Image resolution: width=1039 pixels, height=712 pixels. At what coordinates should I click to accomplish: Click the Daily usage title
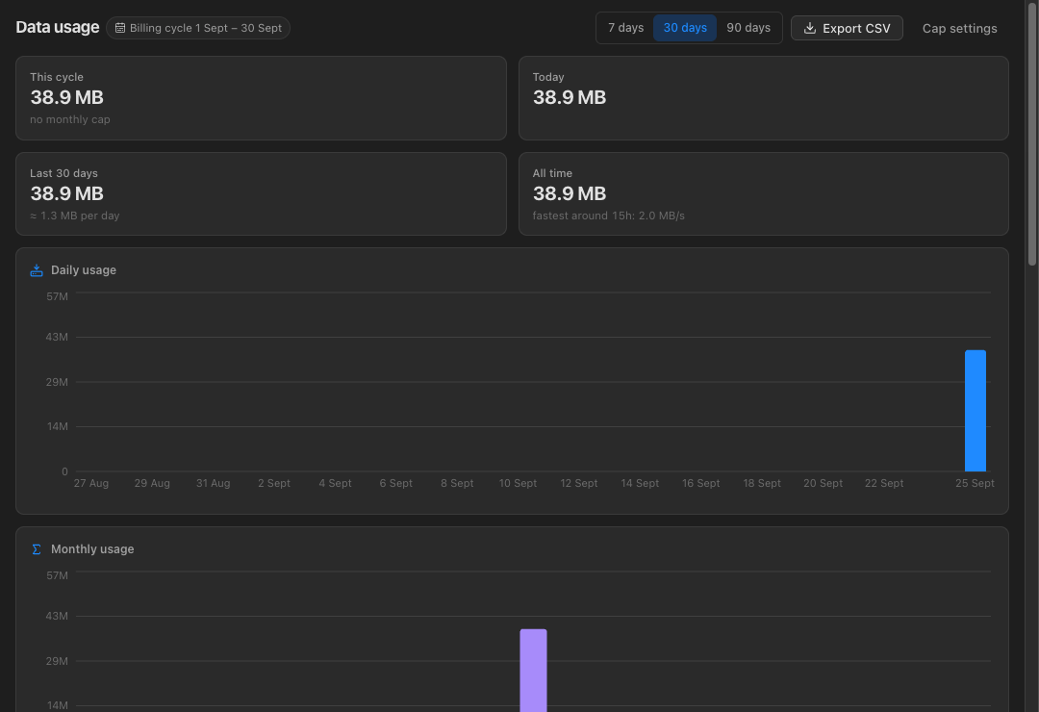click(84, 269)
